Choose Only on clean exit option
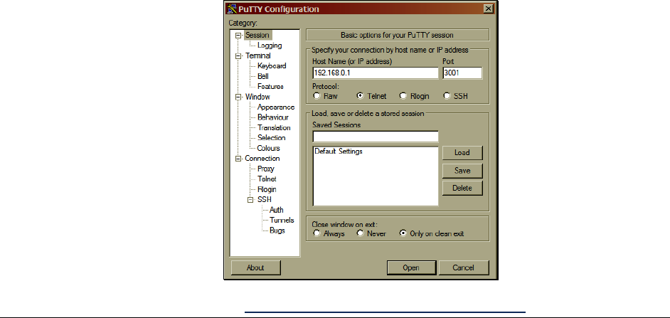Image resolution: width=670 pixels, height=318 pixels. (x=403, y=233)
